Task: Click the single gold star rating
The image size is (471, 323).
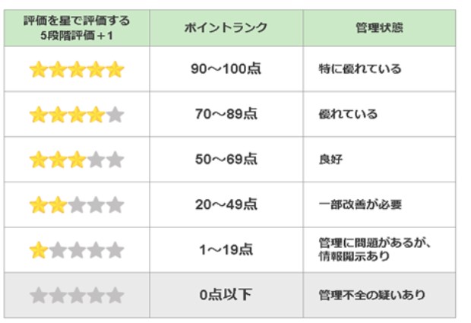Action: click(x=39, y=250)
